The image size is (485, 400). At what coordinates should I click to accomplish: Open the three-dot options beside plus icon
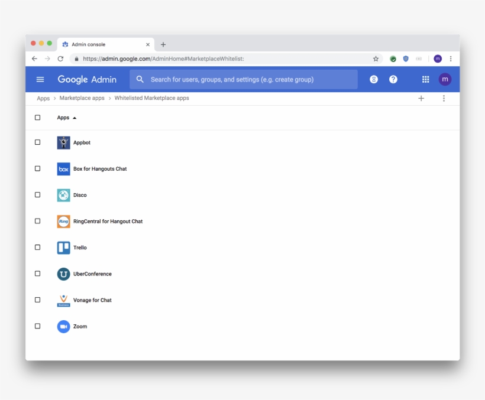tap(444, 98)
